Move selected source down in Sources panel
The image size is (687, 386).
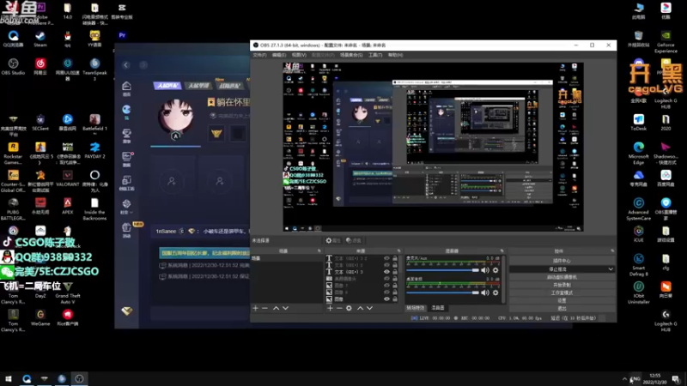[x=370, y=308]
